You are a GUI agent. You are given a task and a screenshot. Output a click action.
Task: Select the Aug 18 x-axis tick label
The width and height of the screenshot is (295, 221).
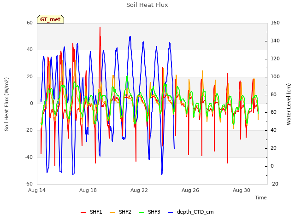click(88, 190)
